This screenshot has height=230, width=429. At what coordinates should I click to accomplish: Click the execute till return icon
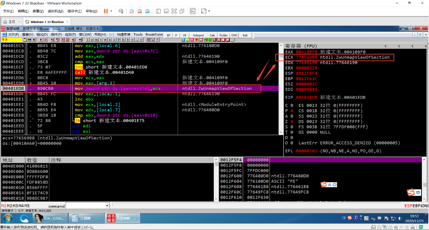click(73, 40)
